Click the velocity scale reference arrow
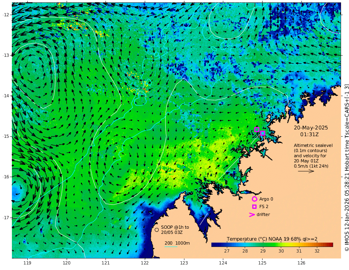The image size is (349, 270). pyautogui.click(x=306, y=171)
